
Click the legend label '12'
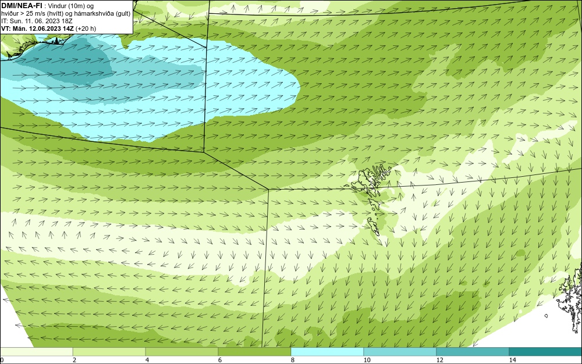[440, 360]
